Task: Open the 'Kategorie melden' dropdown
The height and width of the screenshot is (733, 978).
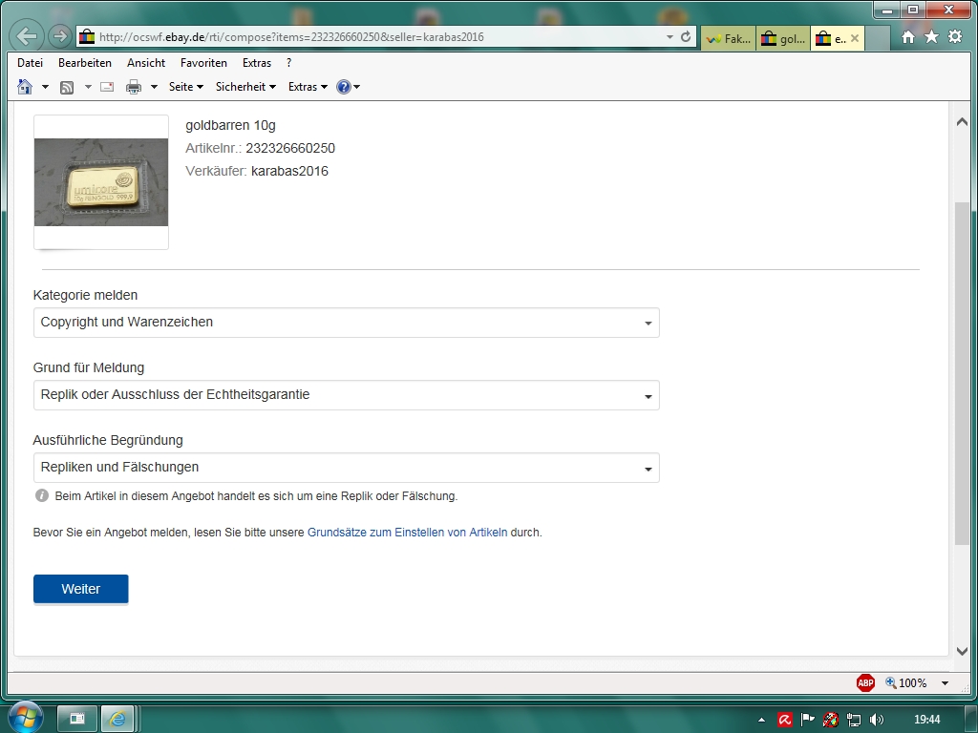Action: [x=346, y=323]
